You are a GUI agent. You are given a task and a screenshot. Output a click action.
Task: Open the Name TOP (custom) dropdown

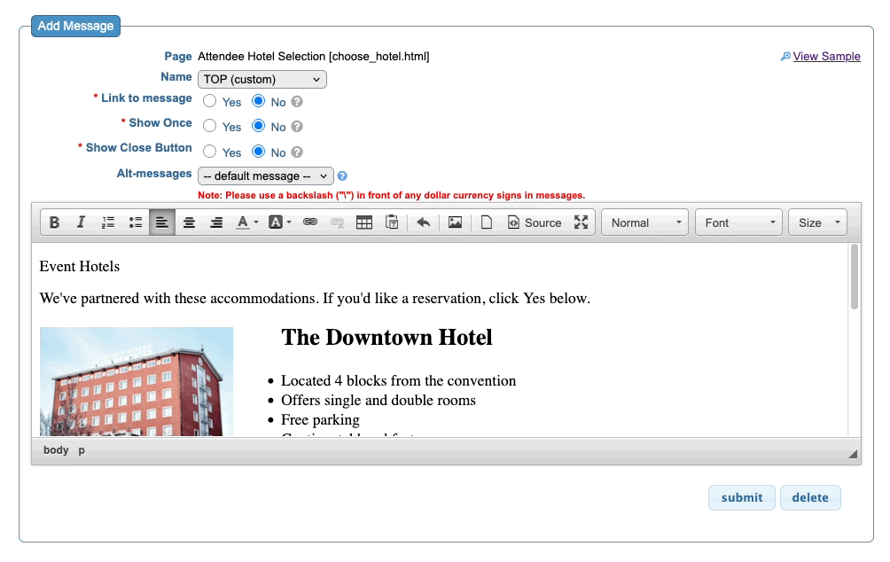[262, 80]
